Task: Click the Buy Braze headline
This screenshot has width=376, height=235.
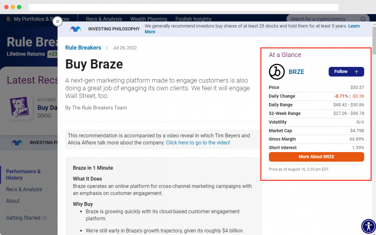Action: point(94,64)
